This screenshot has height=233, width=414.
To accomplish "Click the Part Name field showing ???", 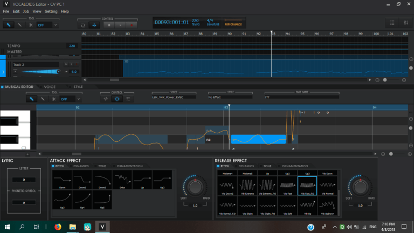I will tap(302, 97).
